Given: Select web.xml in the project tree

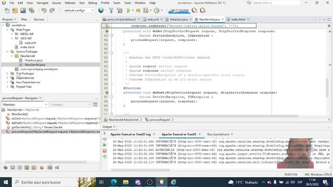Looking at the screenshot, I should point(30,43).
